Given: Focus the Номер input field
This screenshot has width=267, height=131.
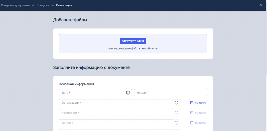Looking at the screenshot, I should click(x=171, y=92).
